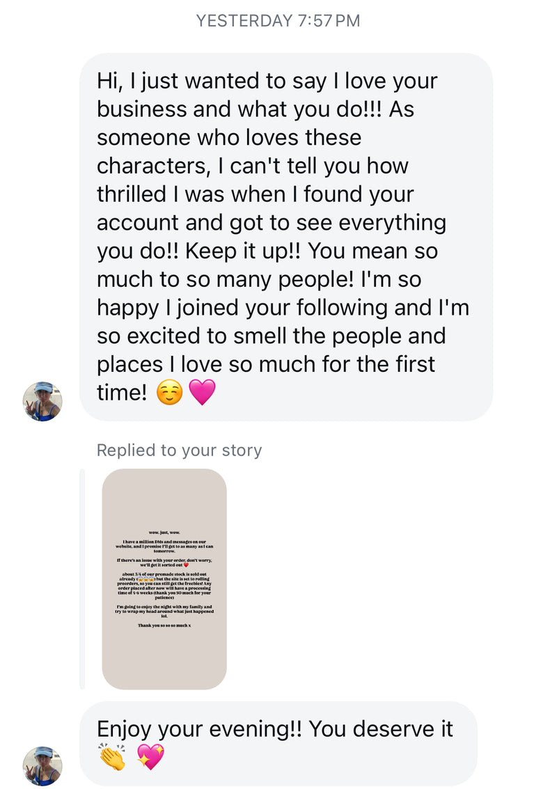Image resolution: width=557 pixels, height=789 pixels.
Task: Click the "Replied to your story" label
Action: tap(179, 451)
